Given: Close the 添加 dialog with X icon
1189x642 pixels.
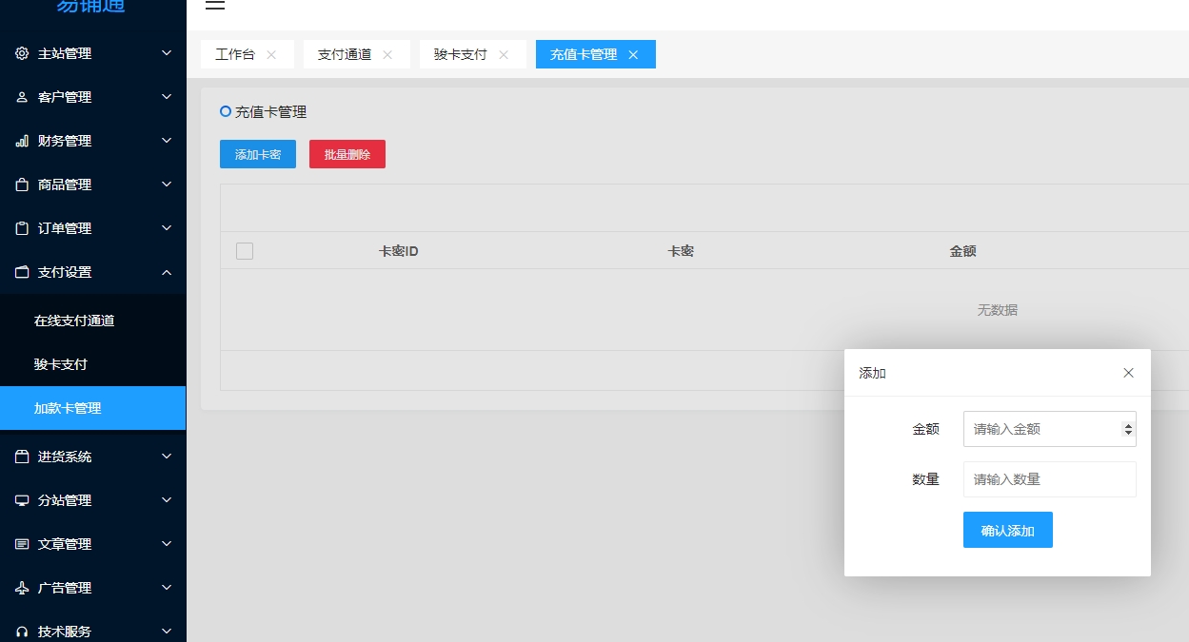Looking at the screenshot, I should pos(1128,373).
